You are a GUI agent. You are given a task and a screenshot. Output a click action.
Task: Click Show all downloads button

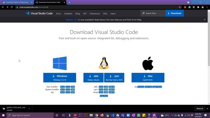tap(200, 108)
